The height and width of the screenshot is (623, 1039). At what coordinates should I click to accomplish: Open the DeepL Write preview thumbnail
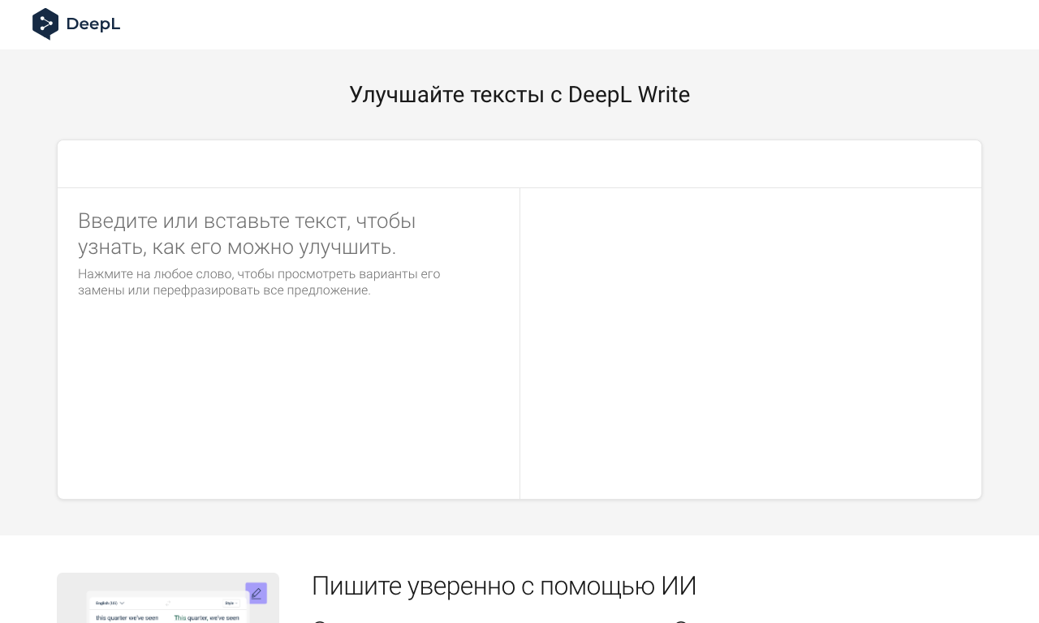pos(168,598)
